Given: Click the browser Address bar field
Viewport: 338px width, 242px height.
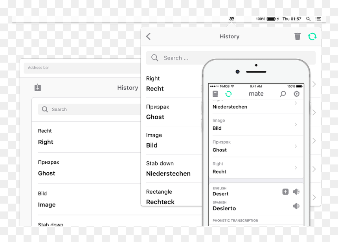Looking at the screenshot, I should point(82,68).
